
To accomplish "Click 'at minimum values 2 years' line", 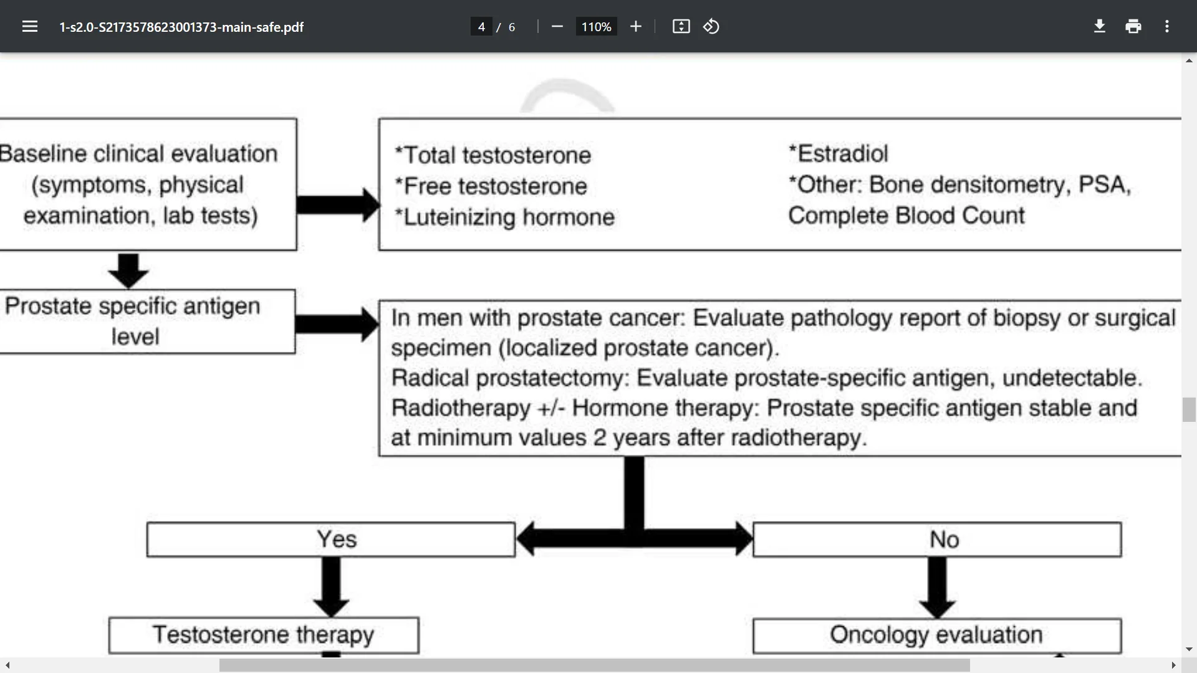I will [x=629, y=437].
